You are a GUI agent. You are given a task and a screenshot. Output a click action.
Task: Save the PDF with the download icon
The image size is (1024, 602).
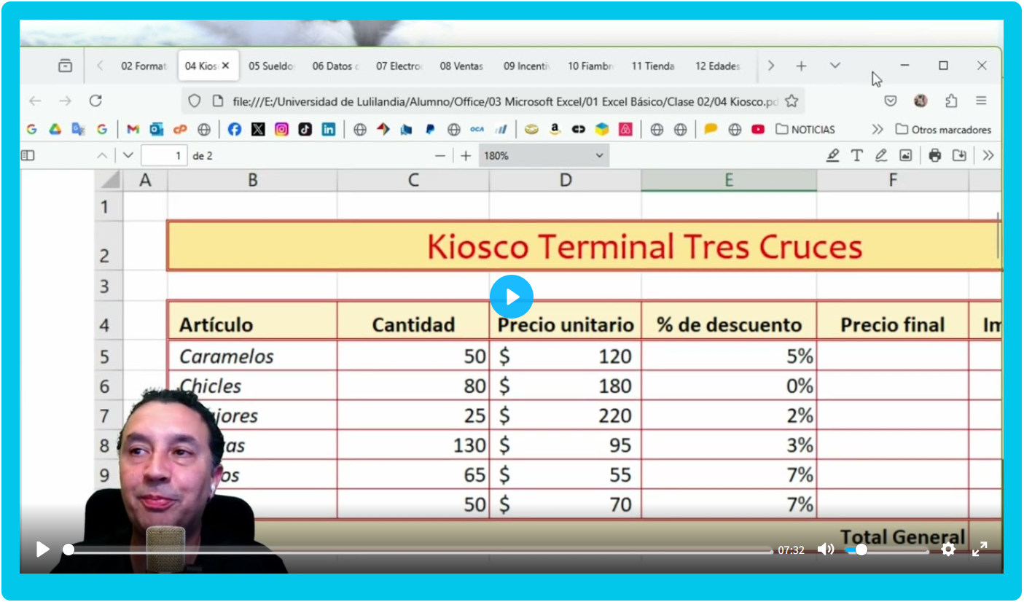click(x=960, y=155)
